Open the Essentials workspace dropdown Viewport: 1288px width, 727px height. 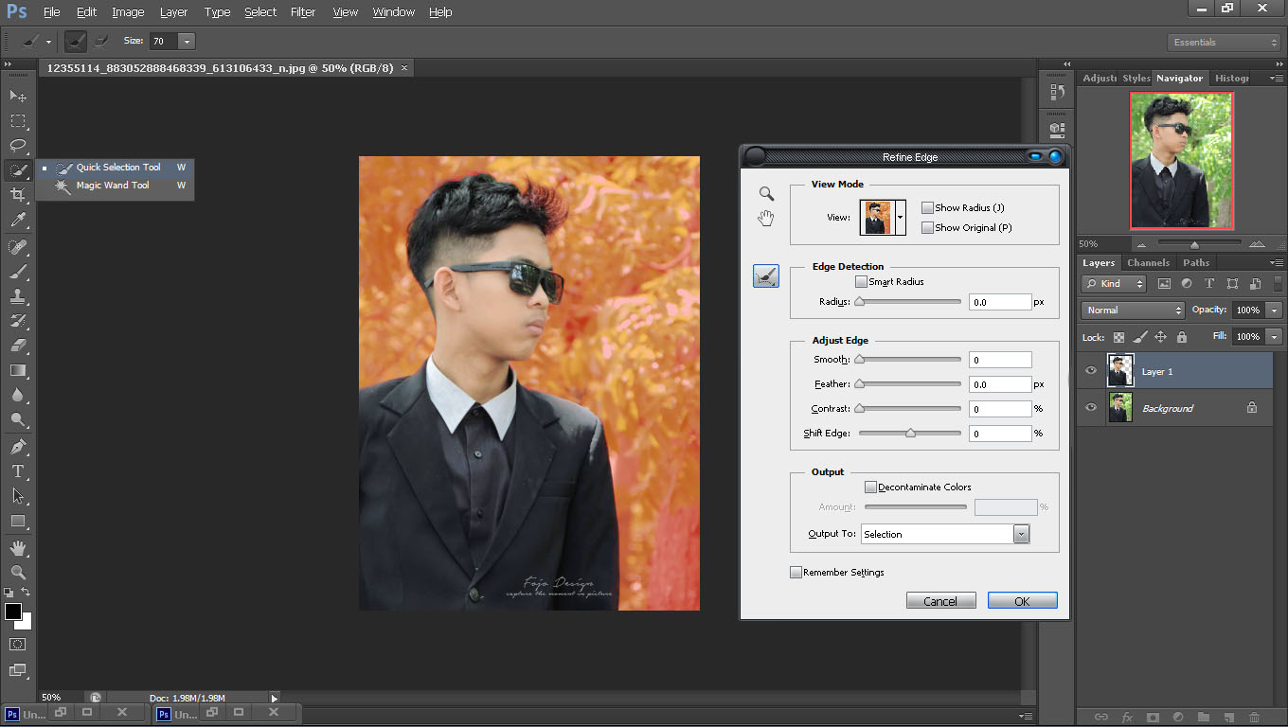click(x=1224, y=43)
